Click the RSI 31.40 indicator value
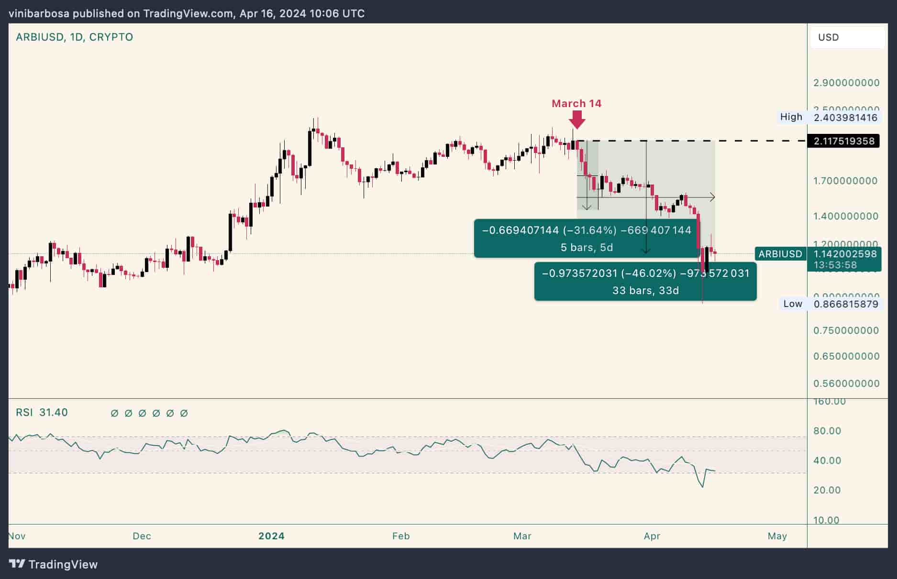 pos(41,412)
